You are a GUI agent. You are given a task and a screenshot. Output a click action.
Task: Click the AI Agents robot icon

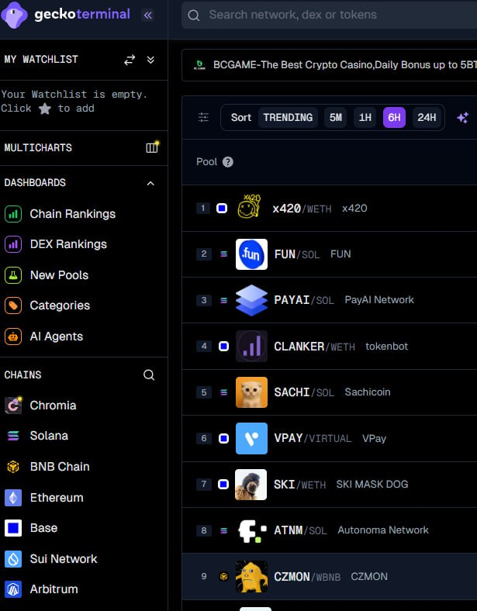13,337
